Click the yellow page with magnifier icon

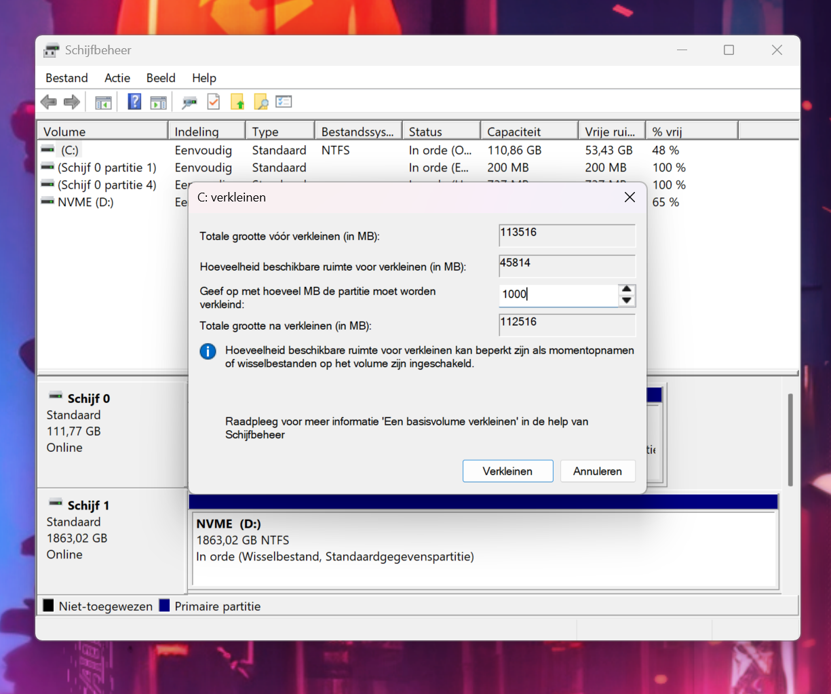[260, 102]
